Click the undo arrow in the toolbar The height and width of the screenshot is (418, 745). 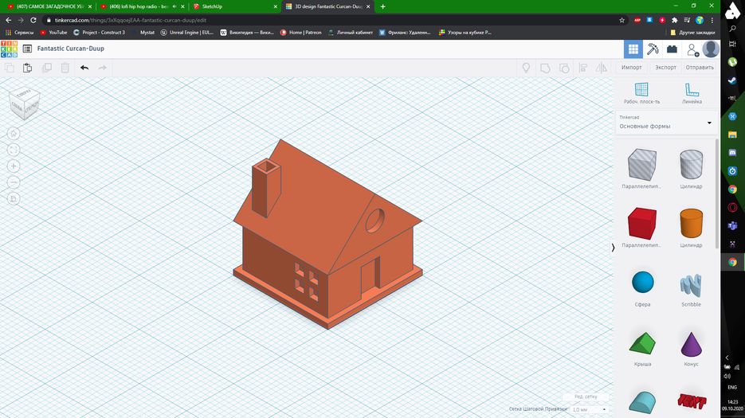pyautogui.click(x=84, y=68)
